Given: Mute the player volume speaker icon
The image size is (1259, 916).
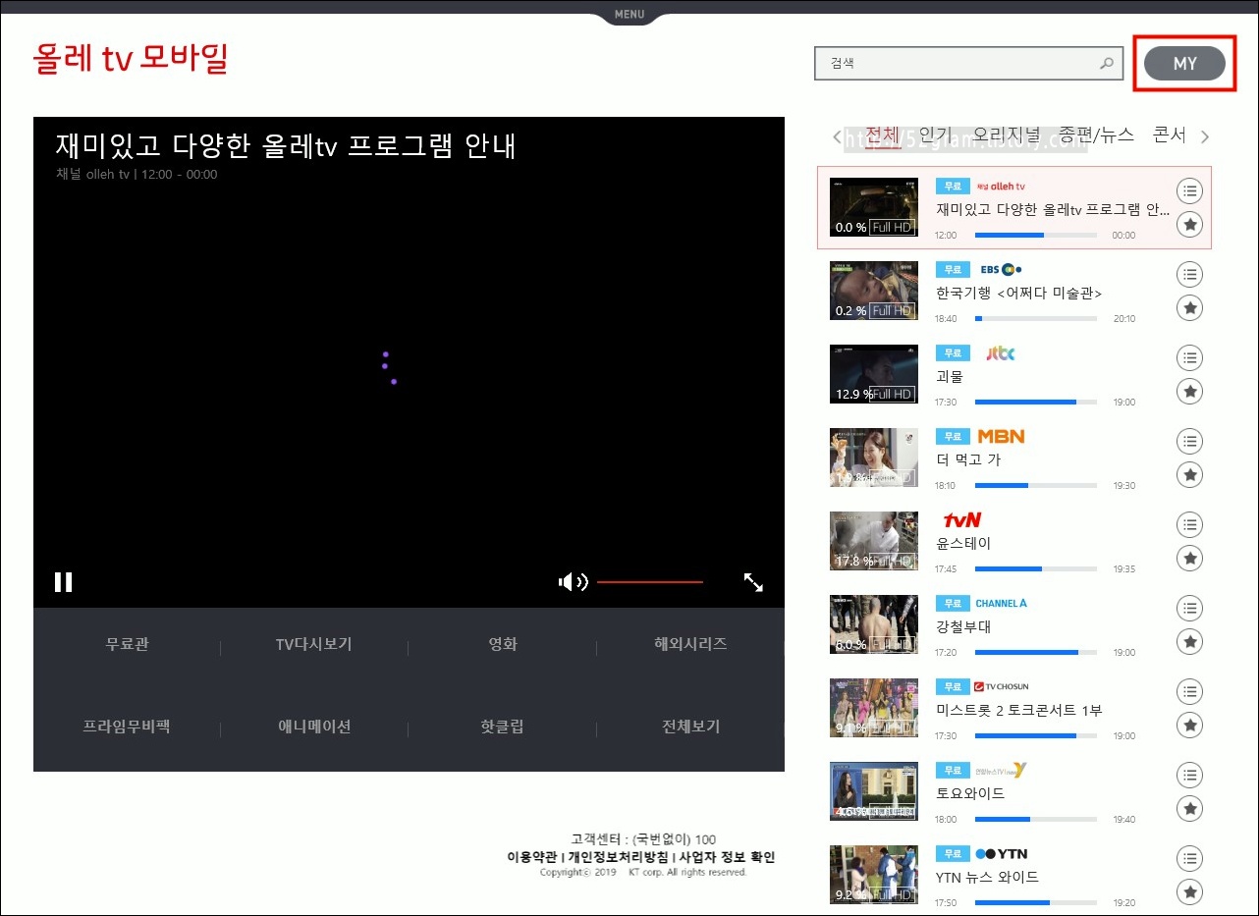Looking at the screenshot, I should pos(573,582).
